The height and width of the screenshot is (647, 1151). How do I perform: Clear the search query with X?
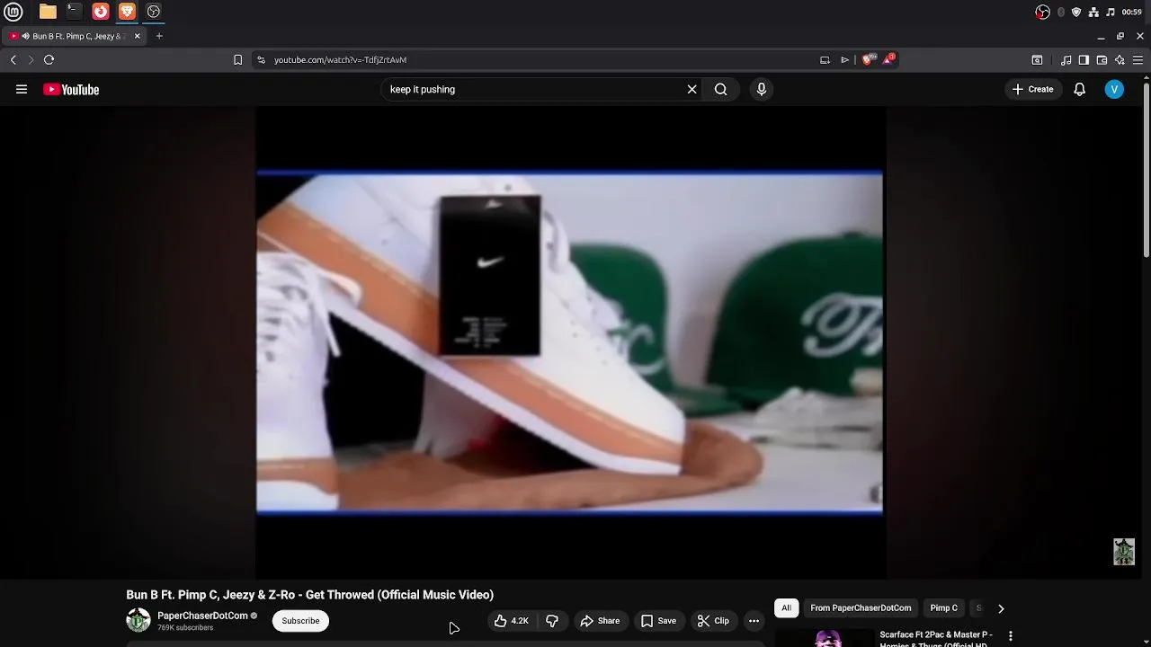pos(691,89)
